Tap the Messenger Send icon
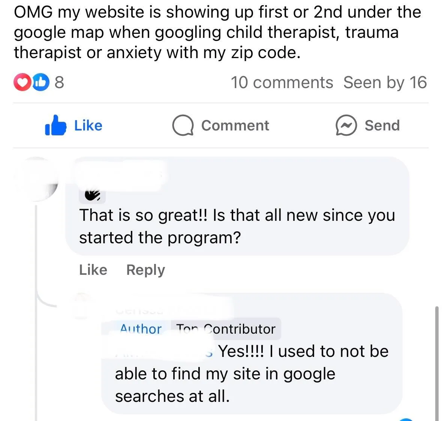Screen dimensions: 442x421 (346, 125)
